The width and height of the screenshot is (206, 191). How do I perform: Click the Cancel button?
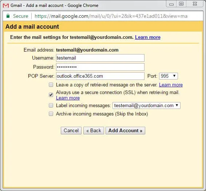pyautogui.click(x=71, y=131)
